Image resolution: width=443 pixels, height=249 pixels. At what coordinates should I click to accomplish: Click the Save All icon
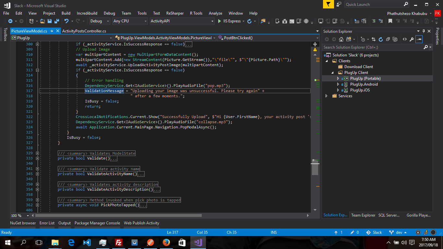[x=57, y=21]
